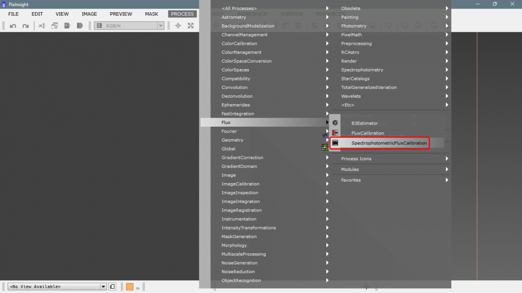This screenshot has height=293, width=522.
Task: Click the duplicate image window icon
Action: 55,25
